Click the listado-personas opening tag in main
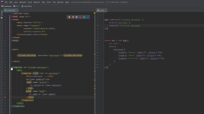The image size is (204, 114). click(x=27, y=55)
